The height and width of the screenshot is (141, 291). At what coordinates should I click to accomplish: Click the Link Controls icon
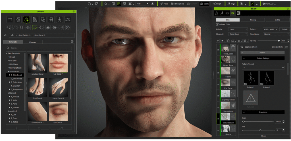286,47
